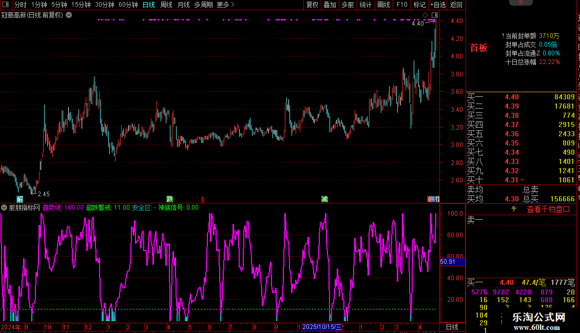580x333 pixels.
Task: Collapse the panel with red up-chevron
Action: point(520,2)
